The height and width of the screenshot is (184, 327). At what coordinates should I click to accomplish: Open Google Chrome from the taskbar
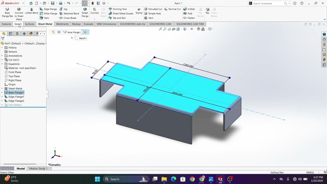click(x=192, y=179)
